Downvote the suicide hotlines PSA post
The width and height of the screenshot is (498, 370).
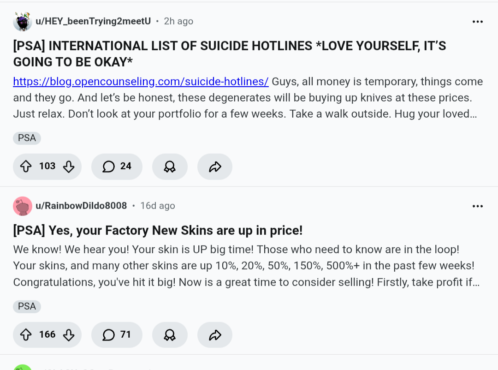pos(69,167)
